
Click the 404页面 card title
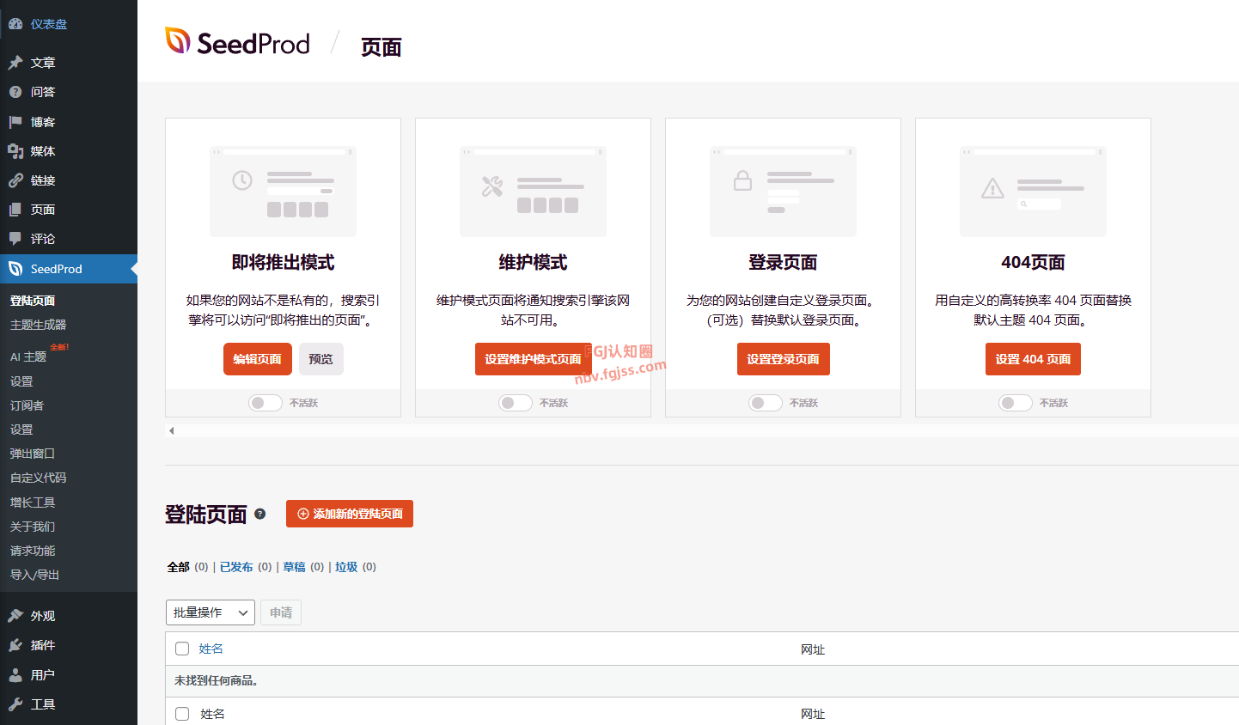coord(1033,263)
